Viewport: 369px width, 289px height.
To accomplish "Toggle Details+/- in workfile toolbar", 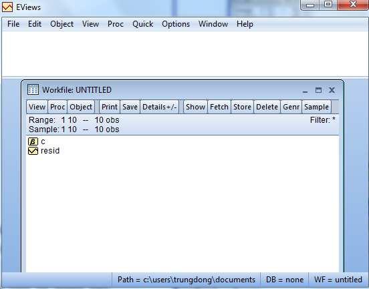I will tap(160, 107).
